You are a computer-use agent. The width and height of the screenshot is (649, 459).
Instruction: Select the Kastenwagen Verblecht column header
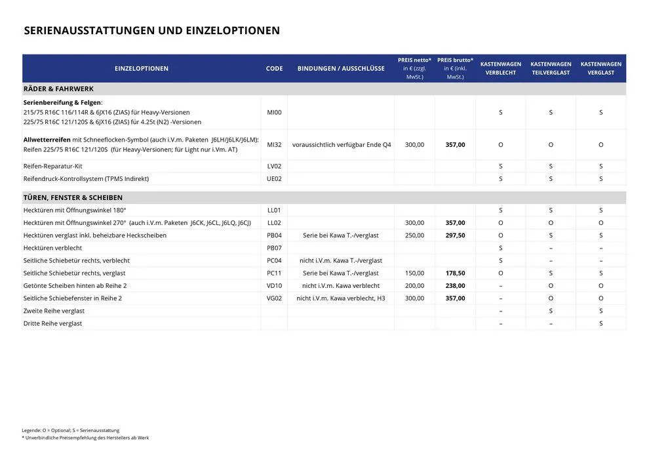500,68
